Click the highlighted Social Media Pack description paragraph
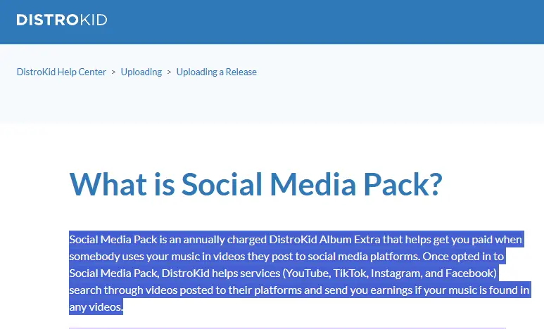The height and width of the screenshot is (329, 544). pyautogui.click(x=300, y=273)
